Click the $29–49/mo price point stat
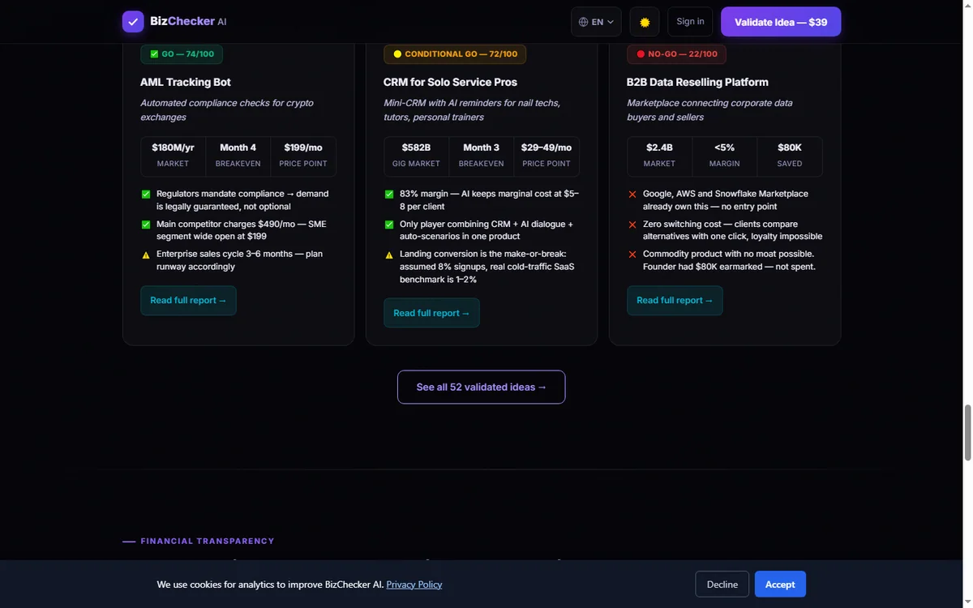 [547, 156]
